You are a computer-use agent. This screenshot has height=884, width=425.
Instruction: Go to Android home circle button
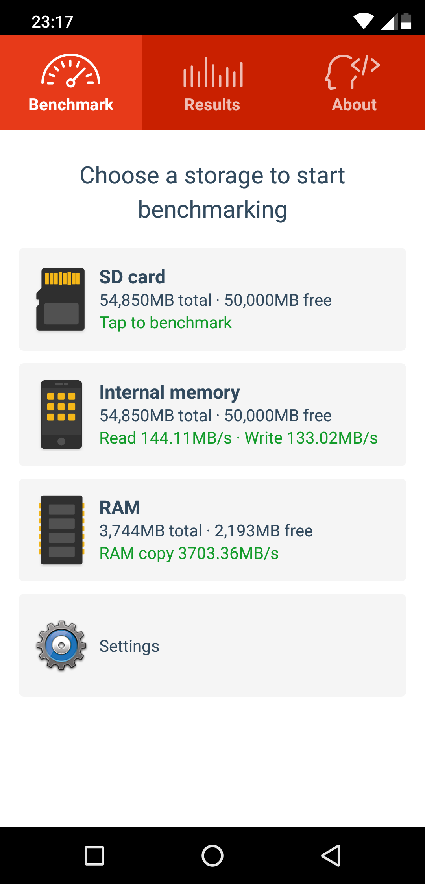(213, 856)
